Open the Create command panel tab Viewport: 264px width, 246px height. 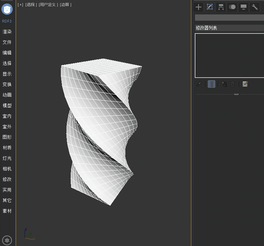click(x=199, y=7)
